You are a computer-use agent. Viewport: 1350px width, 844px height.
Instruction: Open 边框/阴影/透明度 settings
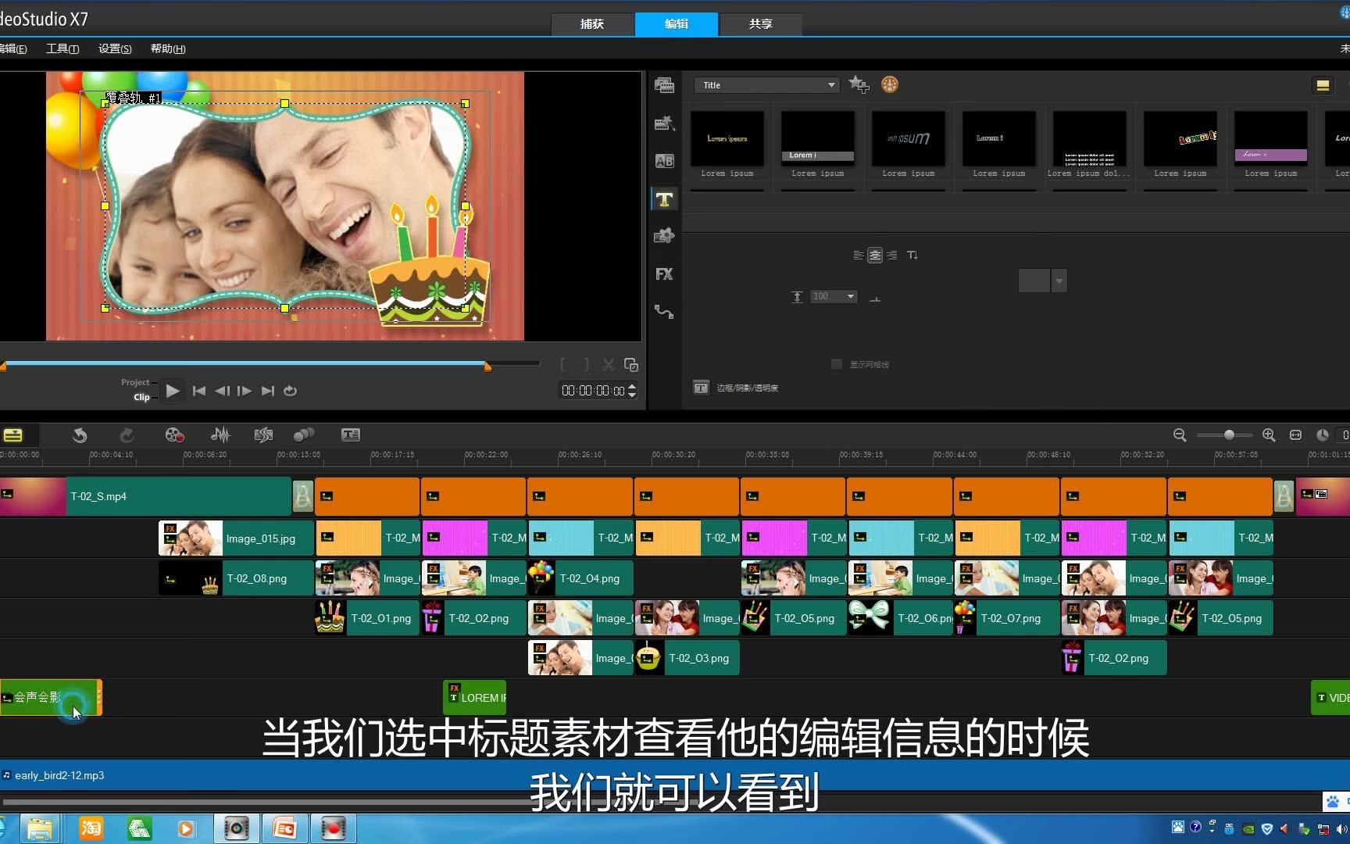coord(737,388)
